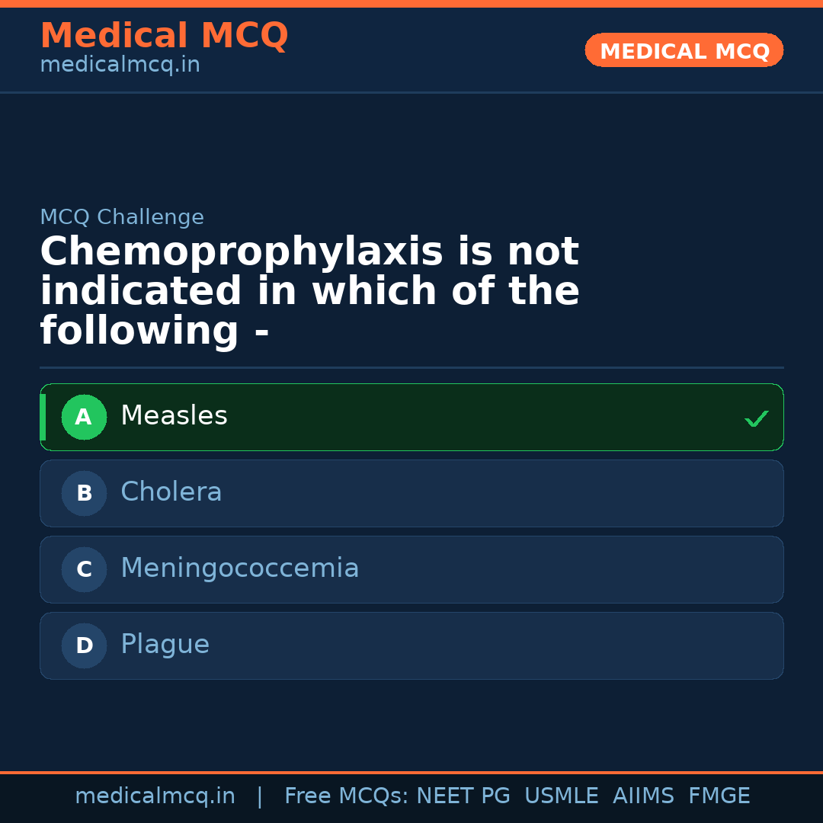The height and width of the screenshot is (823, 823).
Task: Open the NEET PG section in the footer
Action: 463,795
